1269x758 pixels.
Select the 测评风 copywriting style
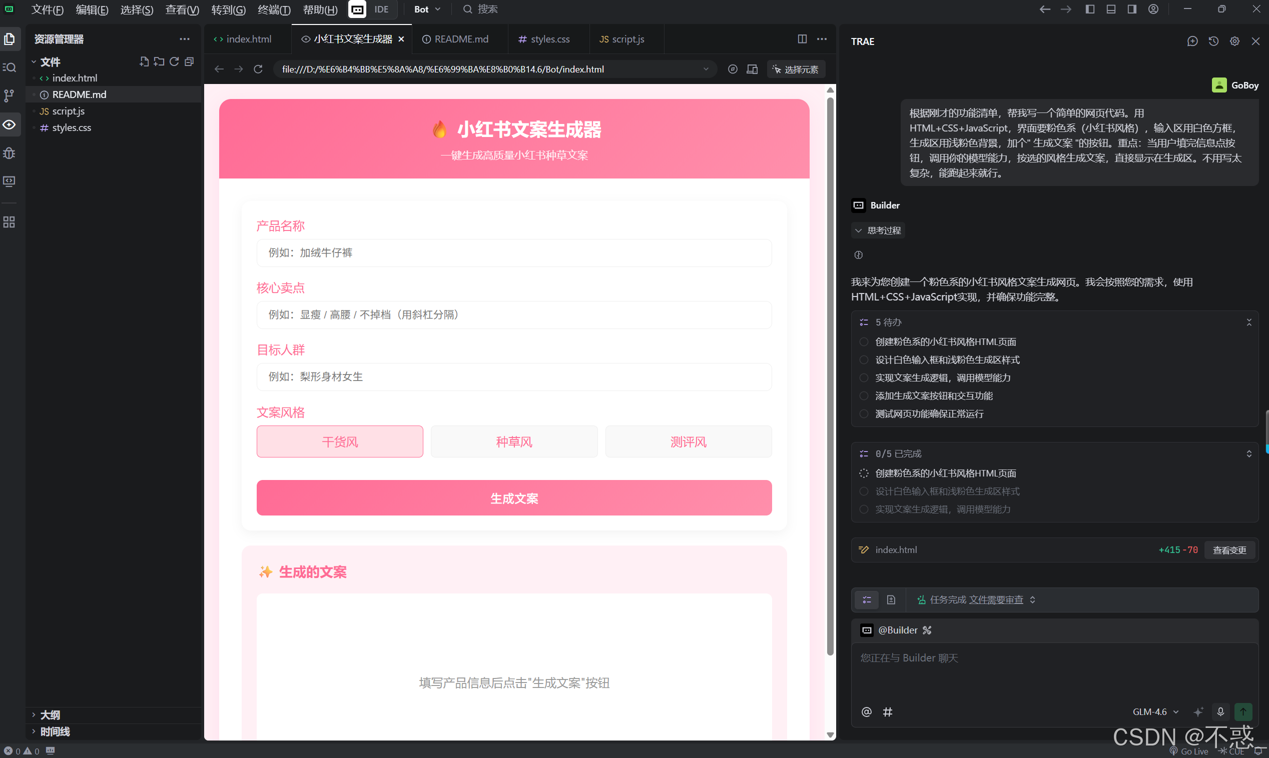[689, 441]
